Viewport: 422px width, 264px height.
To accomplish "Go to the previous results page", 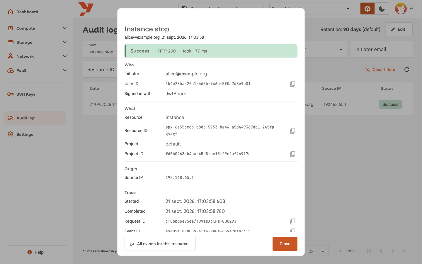I will (x=381, y=251).
